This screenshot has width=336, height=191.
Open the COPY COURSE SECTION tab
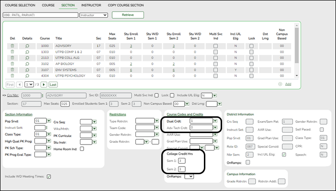[x=126, y=5]
